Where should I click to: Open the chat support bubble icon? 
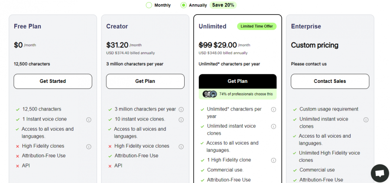(x=380, y=173)
